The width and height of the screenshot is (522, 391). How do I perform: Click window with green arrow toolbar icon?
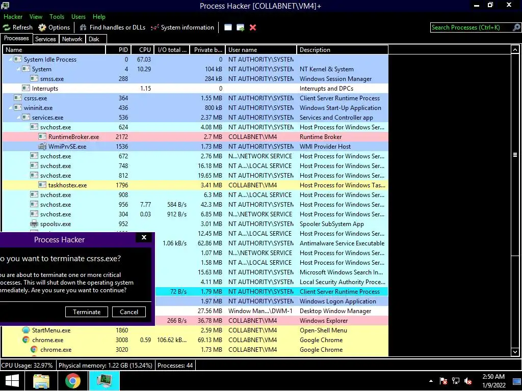[x=241, y=27]
